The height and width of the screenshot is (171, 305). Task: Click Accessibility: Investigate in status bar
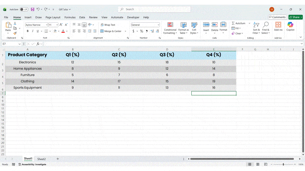click(x=32, y=164)
